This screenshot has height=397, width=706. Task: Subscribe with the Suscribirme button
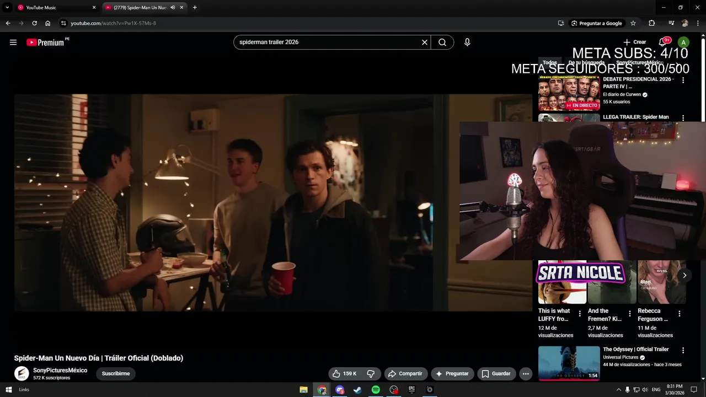(x=116, y=373)
